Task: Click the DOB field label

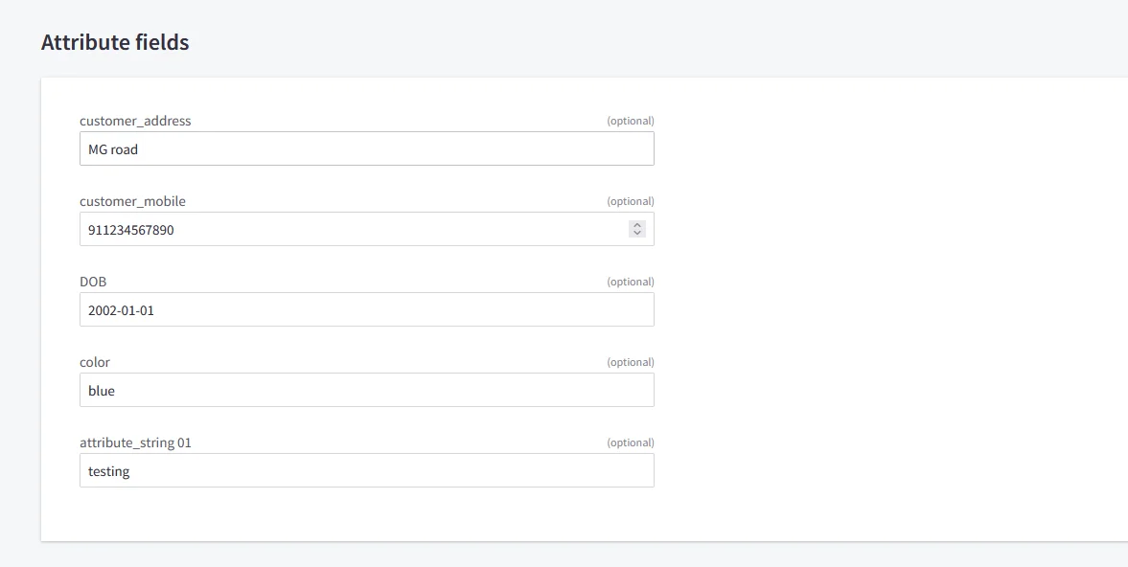Action: pos(93,282)
